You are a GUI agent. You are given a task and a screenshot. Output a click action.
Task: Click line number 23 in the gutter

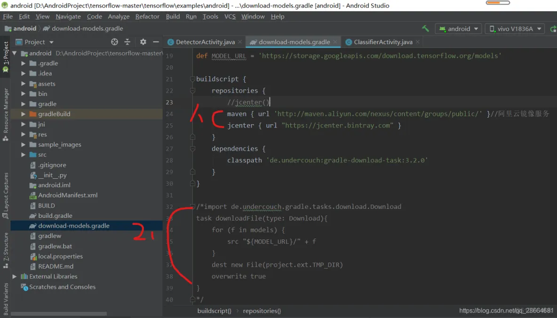pos(169,103)
